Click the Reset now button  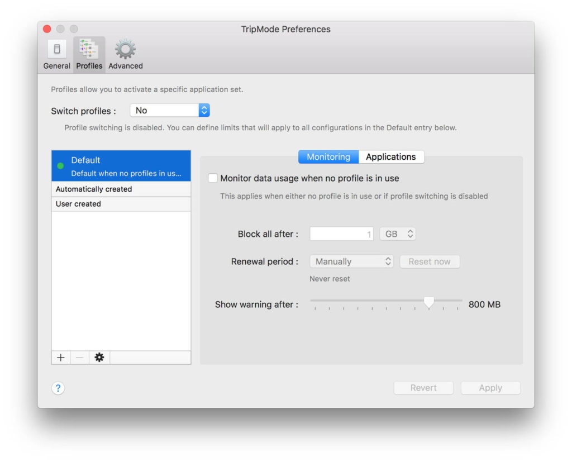point(430,261)
